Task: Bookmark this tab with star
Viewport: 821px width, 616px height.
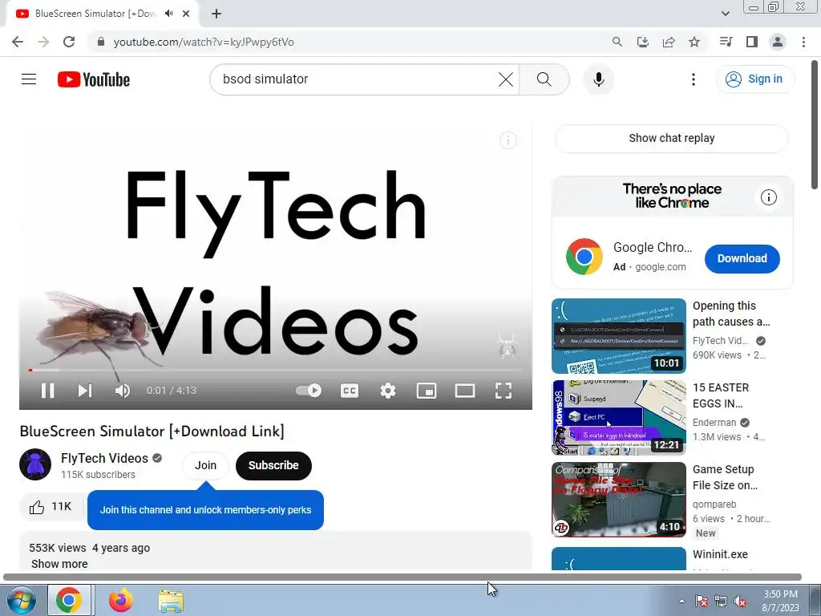Action: click(694, 42)
